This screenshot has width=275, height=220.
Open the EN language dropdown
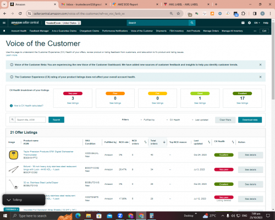click(x=257, y=23)
